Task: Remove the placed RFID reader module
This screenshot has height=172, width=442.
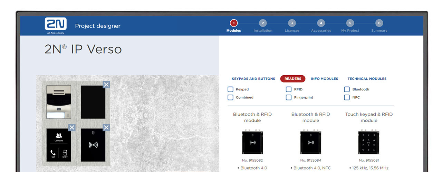Action: pyautogui.click(x=106, y=128)
